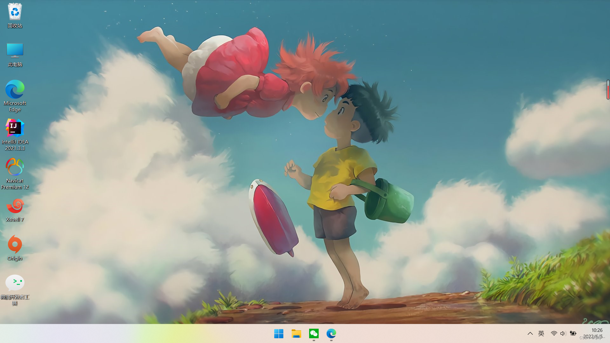Open the Windows Start menu
The image size is (610, 343).
click(279, 333)
